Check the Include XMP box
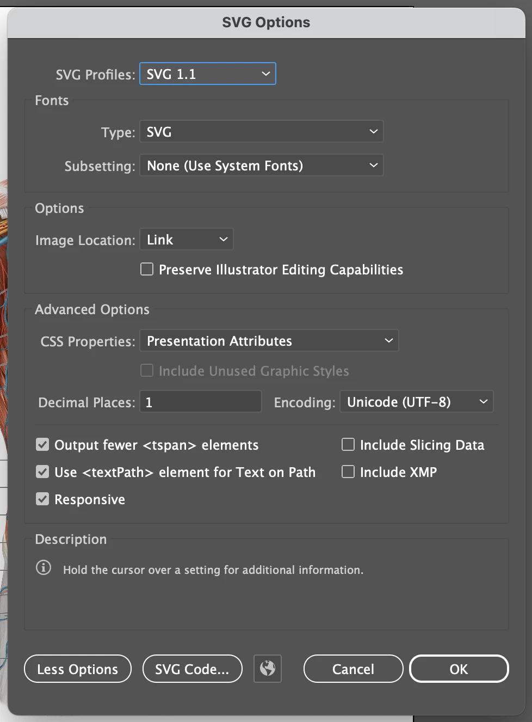This screenshot has width=532, height=722. tap(348, 472)
